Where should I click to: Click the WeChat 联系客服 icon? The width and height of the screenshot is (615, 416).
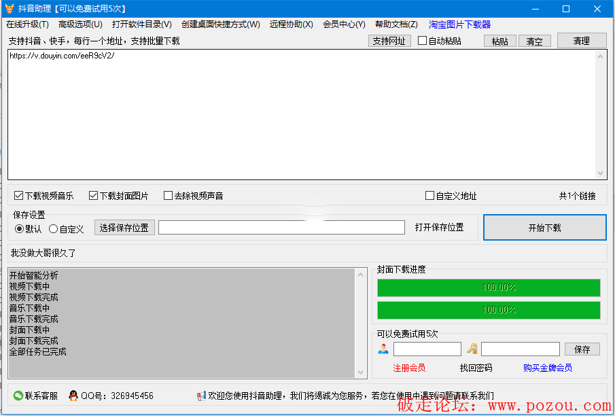18,396
